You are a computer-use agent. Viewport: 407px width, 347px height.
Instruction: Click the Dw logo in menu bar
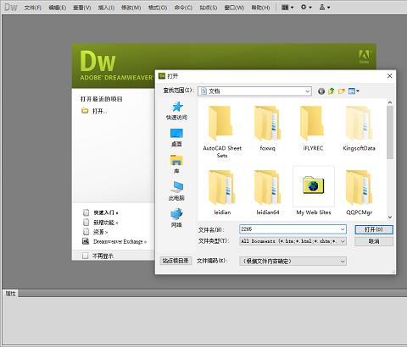click(11, 7)
